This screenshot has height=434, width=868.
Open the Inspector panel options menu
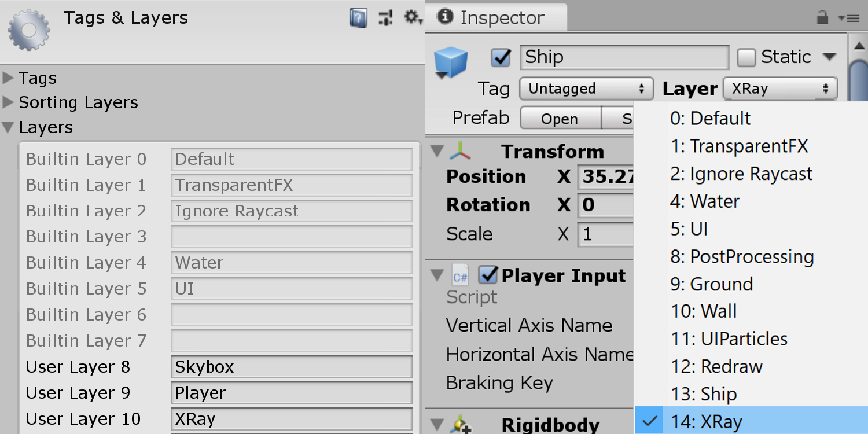tap(849, 18)
